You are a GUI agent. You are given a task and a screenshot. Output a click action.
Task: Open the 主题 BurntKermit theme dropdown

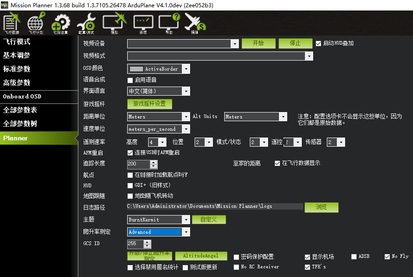pyautogui.click(x=186, y=220)
